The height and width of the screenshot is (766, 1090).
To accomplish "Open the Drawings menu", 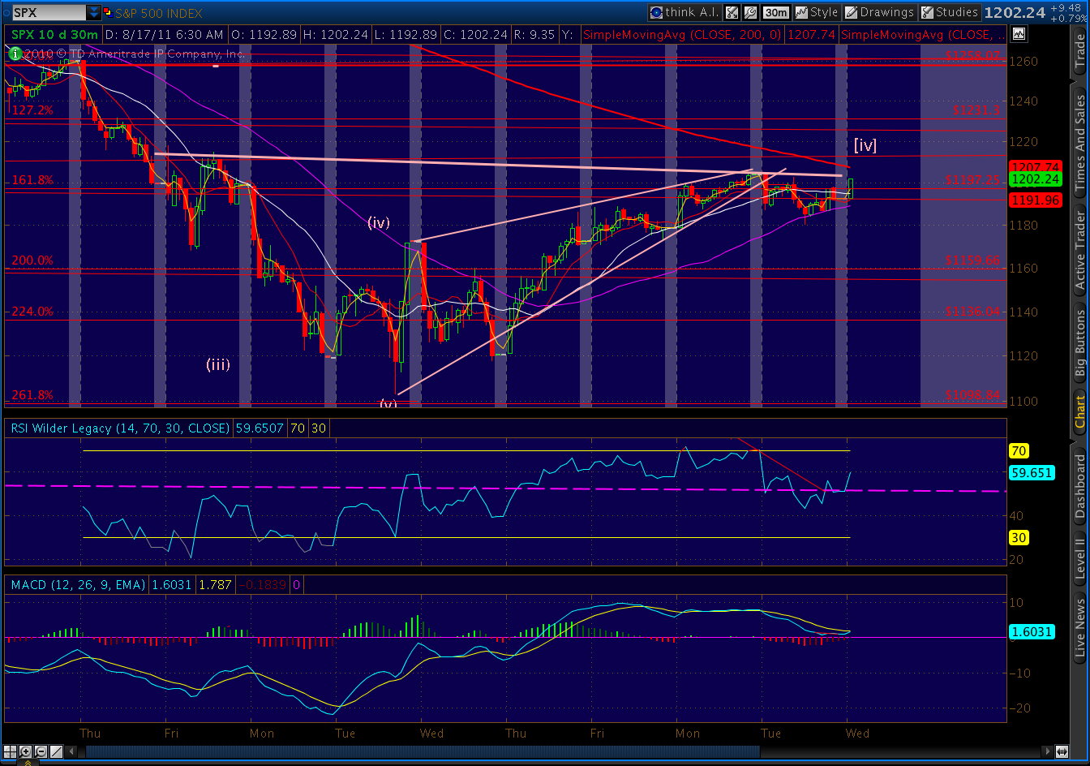I will click(880, 12).
